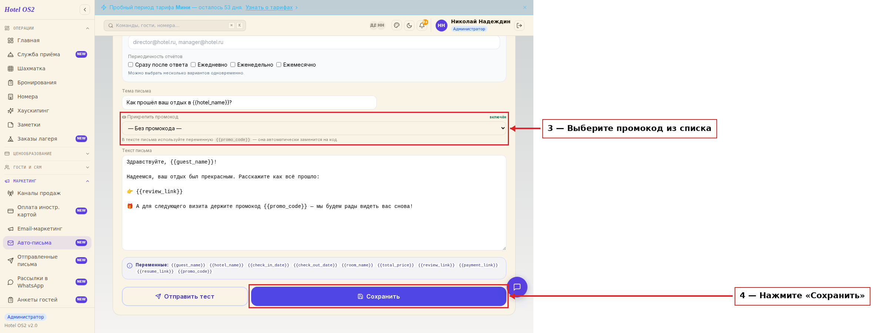Click 'Отправить тест' button
The height and width of the screenshot is (333, 879).
185,296
